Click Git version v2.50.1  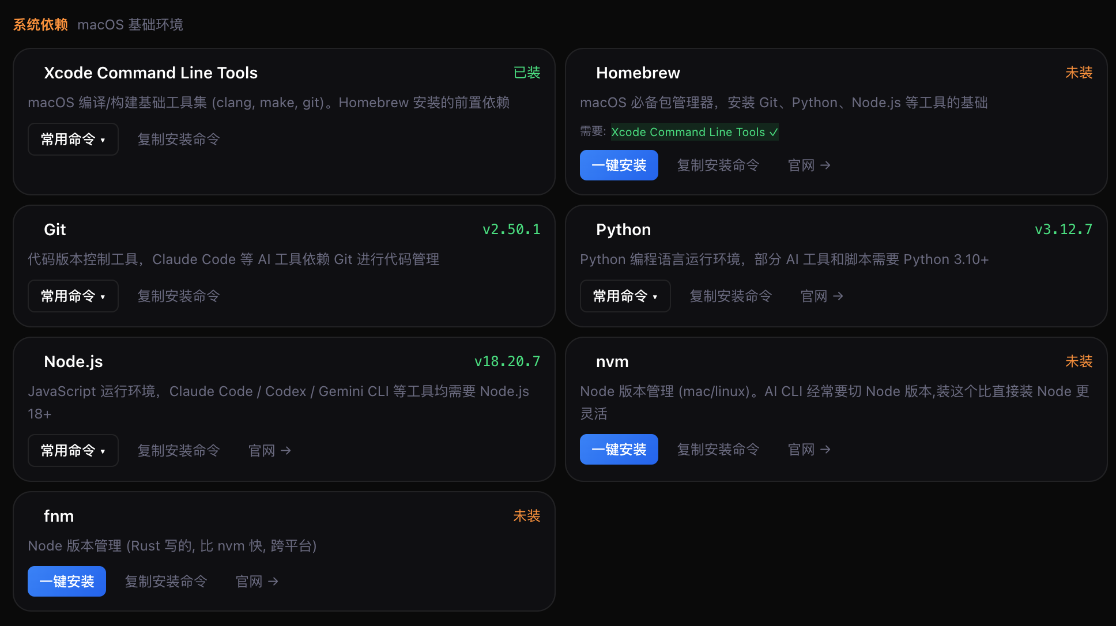[x=511, y=229]
